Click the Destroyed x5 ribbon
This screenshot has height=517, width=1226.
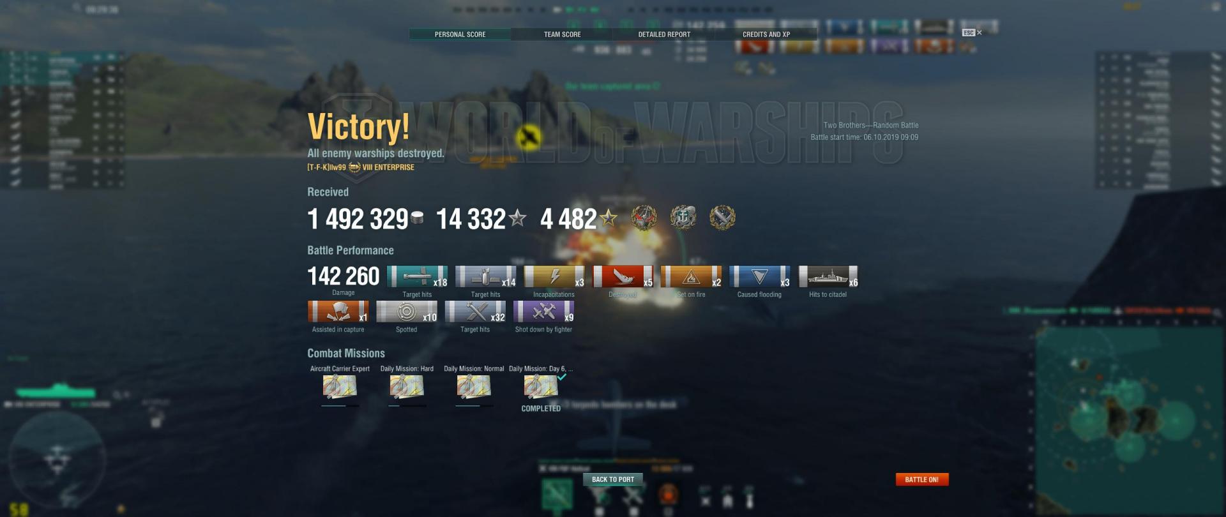pos(623,277)
